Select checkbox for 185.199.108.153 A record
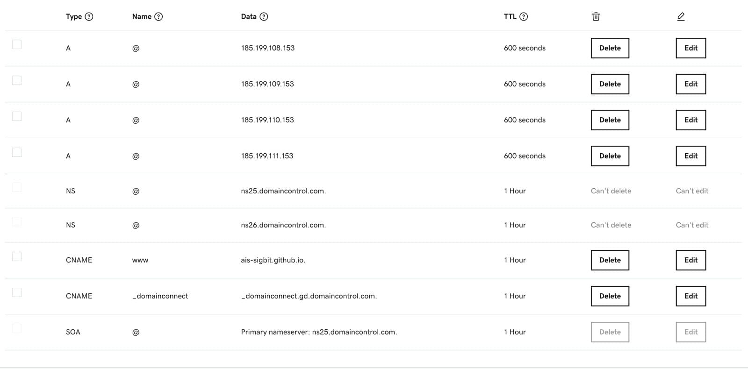 (x=17, y=44)
